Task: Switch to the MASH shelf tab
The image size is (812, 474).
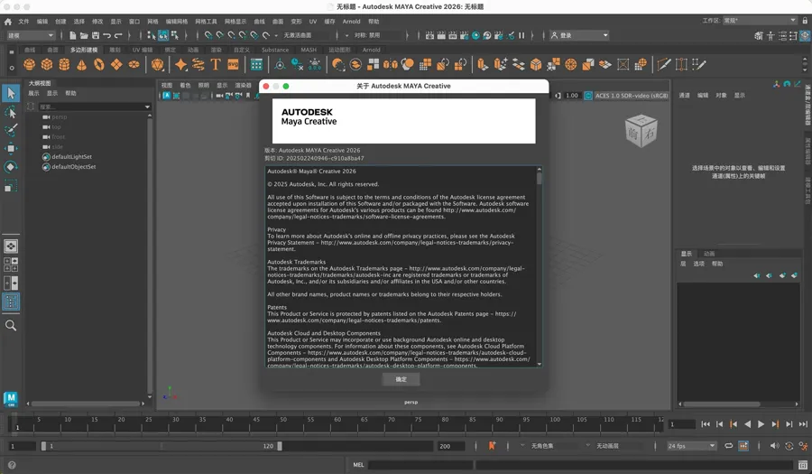Action: 309,51
